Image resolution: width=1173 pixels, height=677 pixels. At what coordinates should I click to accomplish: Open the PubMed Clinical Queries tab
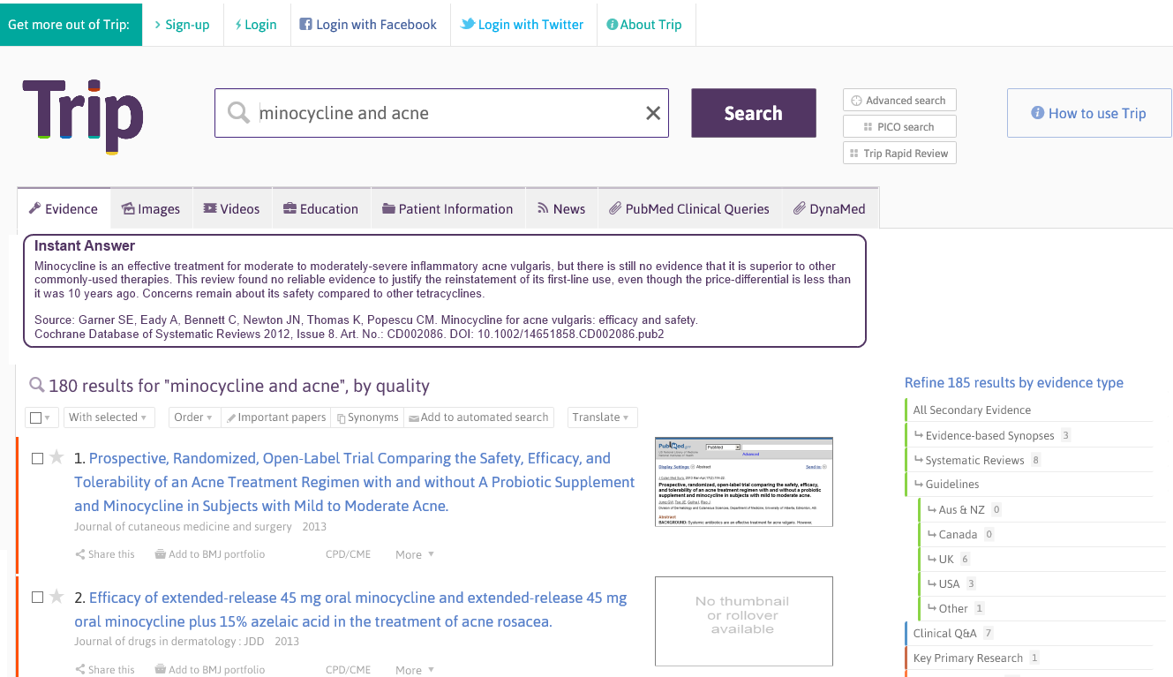pyautogui.click(x=688, y=209)
